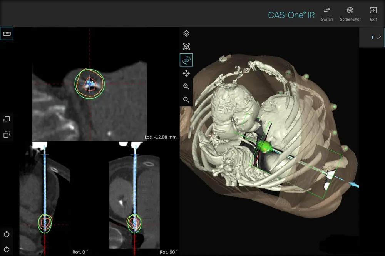
Task: Click the Rot. 0° view panel
Action: tap(44, 199)
